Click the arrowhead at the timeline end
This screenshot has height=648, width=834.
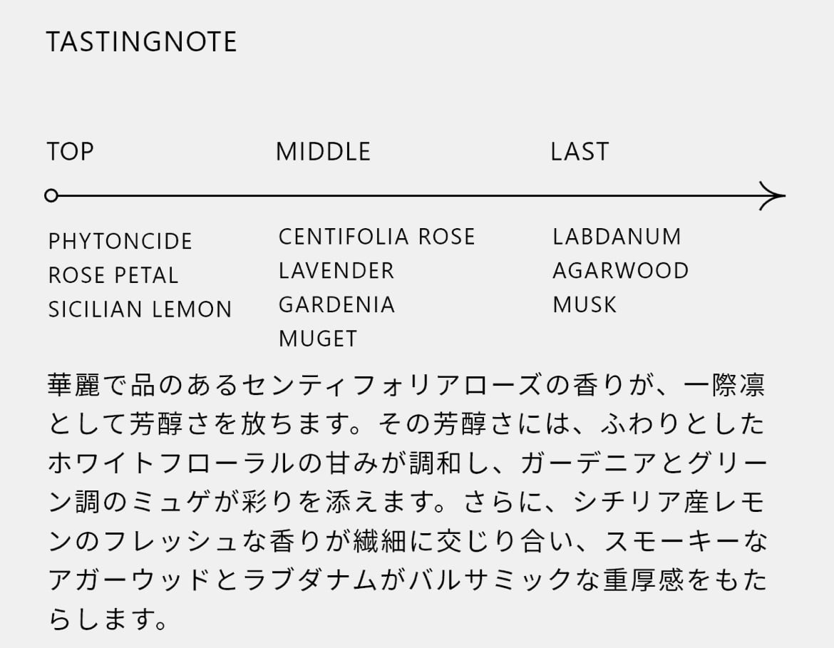click(772, 196)
